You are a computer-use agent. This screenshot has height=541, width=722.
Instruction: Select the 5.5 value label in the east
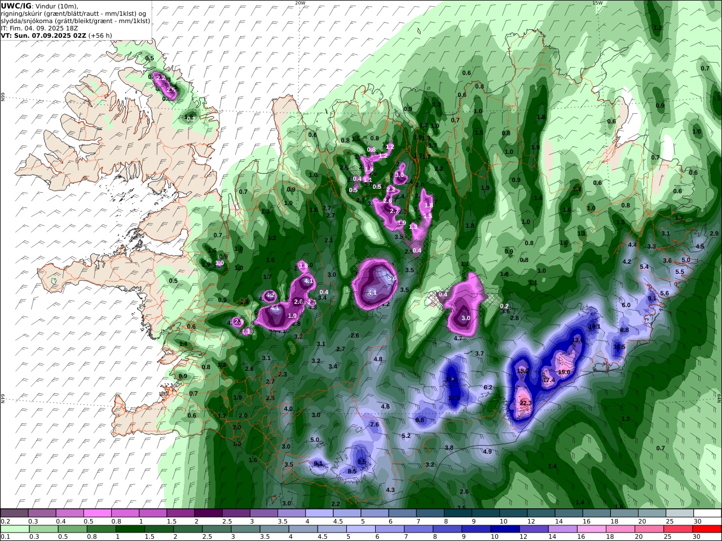tap(680, 272)
